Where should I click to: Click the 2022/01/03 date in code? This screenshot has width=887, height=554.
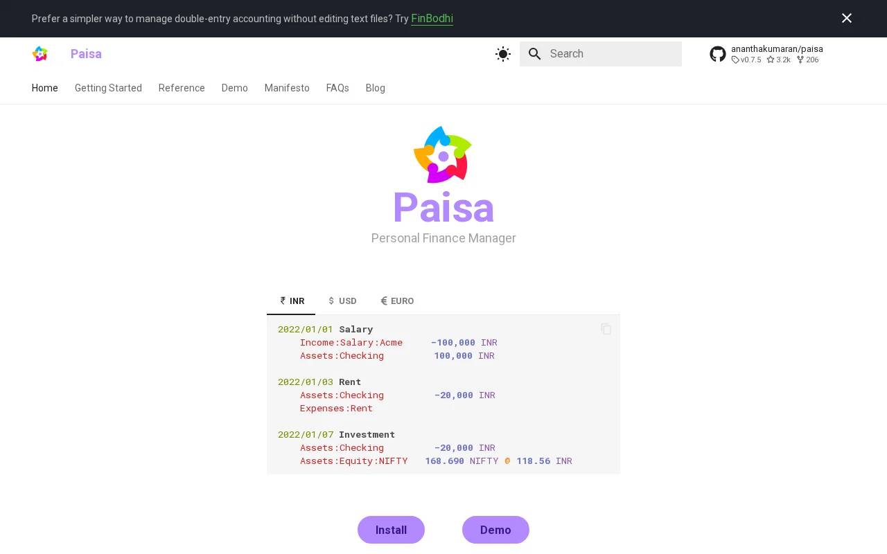(x=306, y=382)
